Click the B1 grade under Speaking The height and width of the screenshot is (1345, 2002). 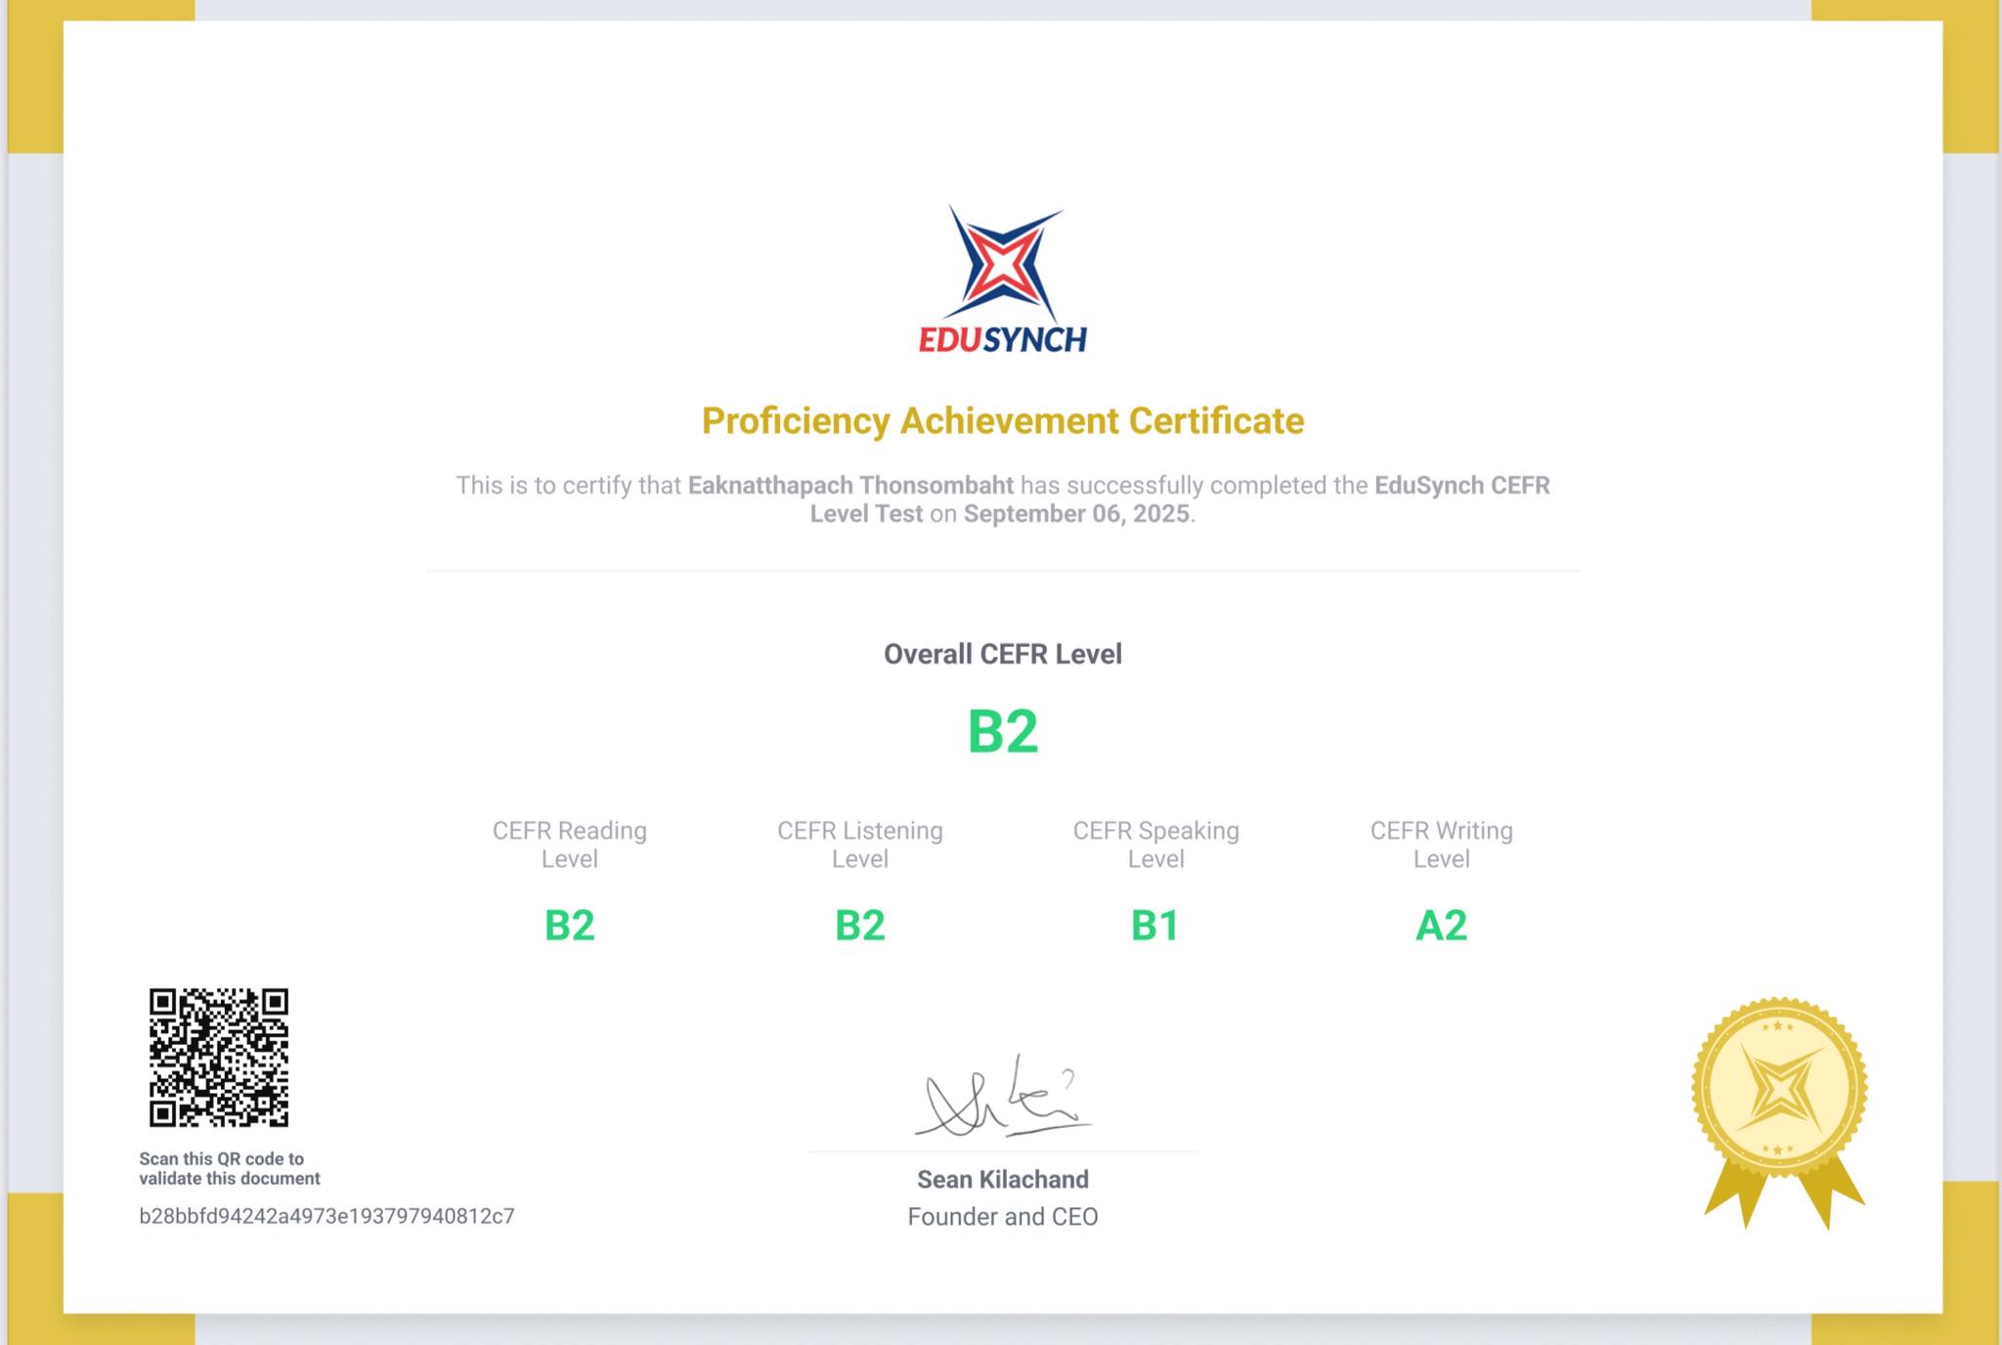click(1155, 926)
